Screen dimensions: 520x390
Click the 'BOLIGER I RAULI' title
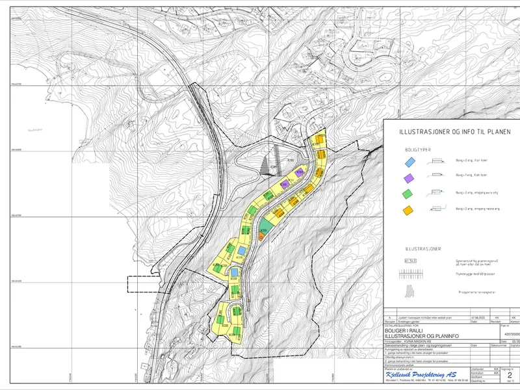point(404,331)
